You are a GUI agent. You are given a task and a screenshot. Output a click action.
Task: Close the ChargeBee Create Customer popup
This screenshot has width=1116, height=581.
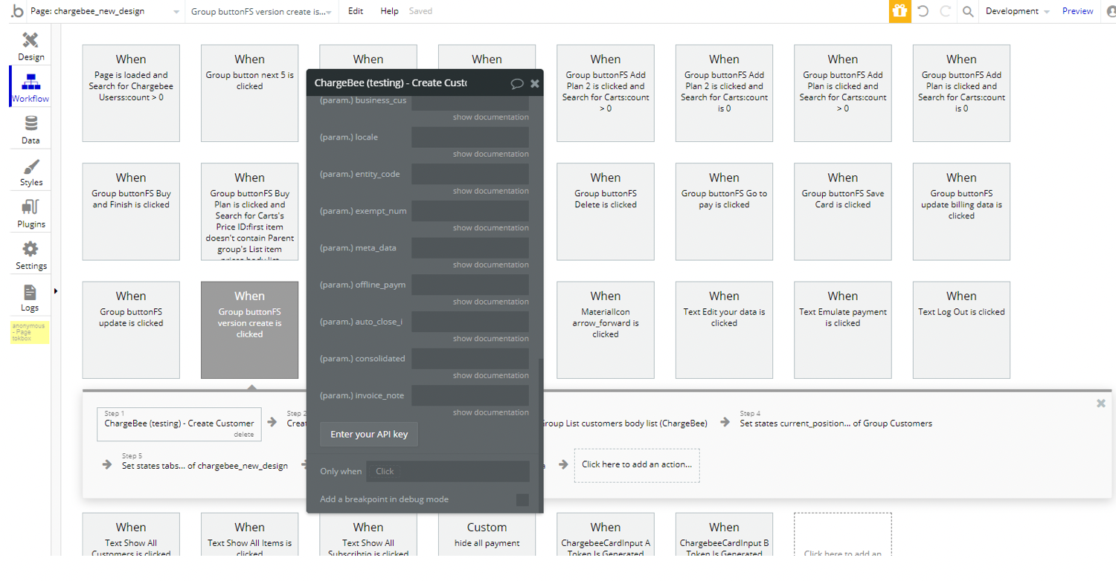535,83
